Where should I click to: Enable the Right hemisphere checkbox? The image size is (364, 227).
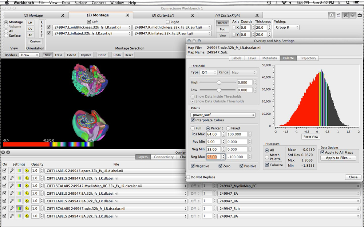point(168,22)
